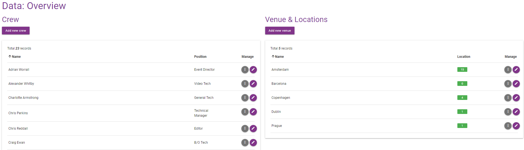524x150 pixels.
Task: Open more options for Adrian Worrall
Action: (x=245, y=70)
